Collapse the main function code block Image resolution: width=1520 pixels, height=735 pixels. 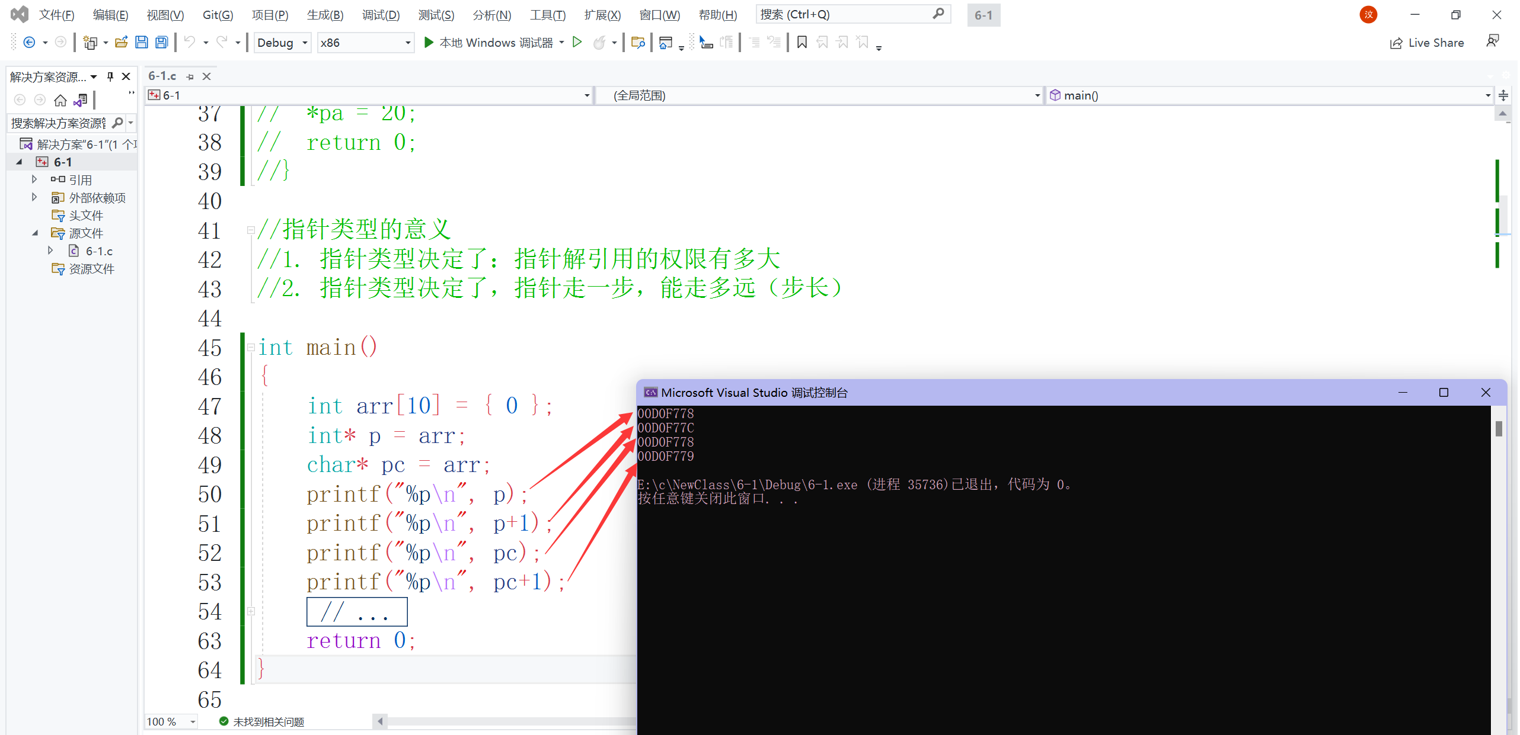click(x=251, y=348)
